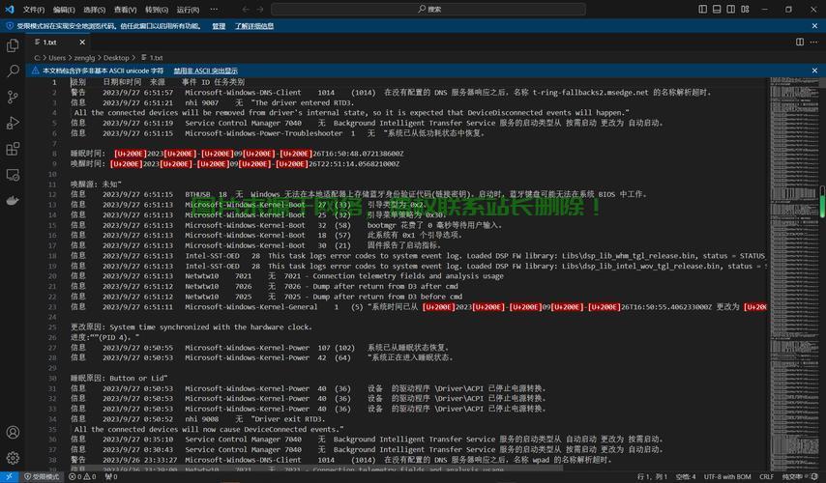Click the remote window indicator in status bar
This screenshot has width=826, height=483.
[9, 476]
